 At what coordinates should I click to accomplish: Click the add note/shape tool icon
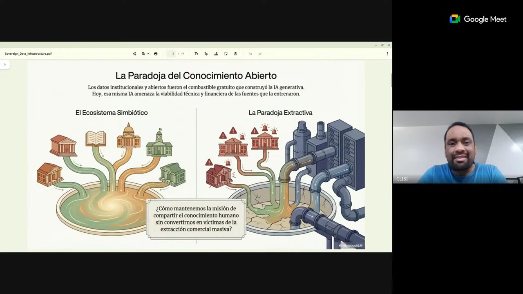tap(226, 53)
